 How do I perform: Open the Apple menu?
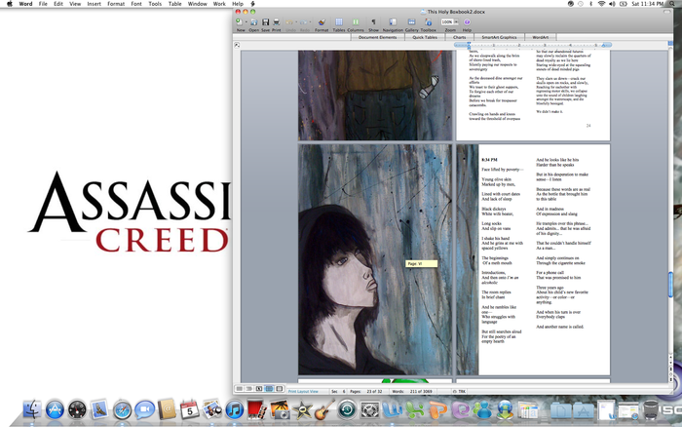(10, 4)
